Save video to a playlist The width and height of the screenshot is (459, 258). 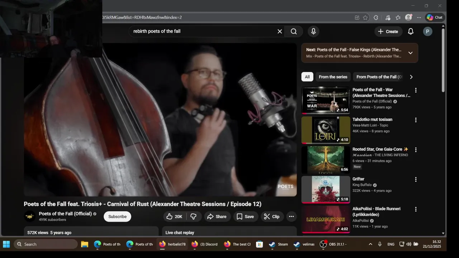tap(245, 216)
